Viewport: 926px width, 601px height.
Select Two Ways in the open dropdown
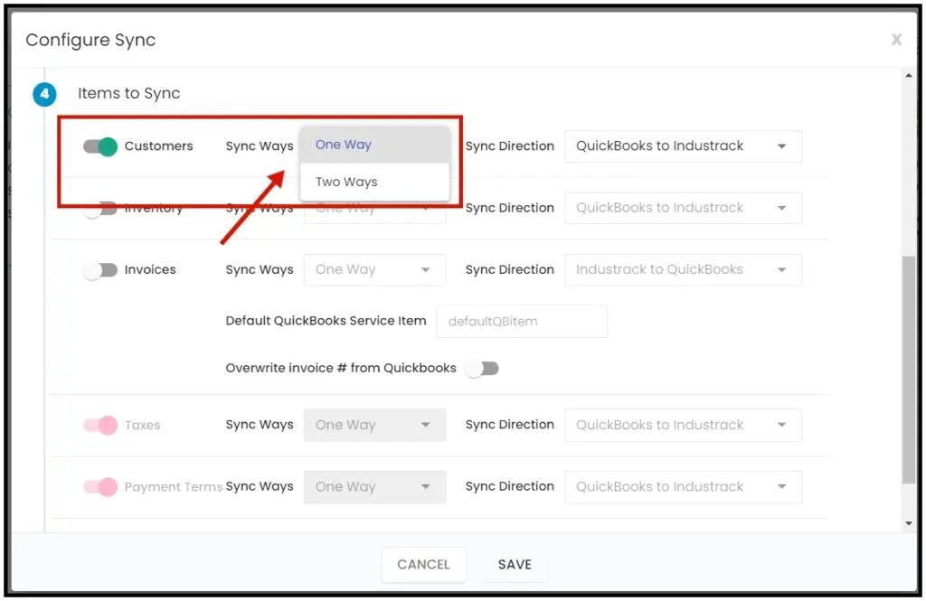click(375, 182)
